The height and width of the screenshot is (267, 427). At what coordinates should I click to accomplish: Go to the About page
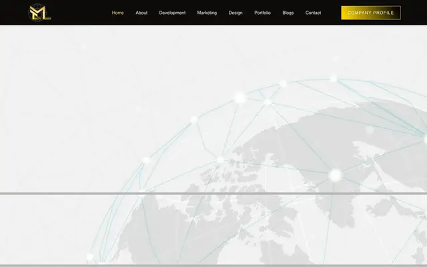pyautogui.click(x=141, y=13)
